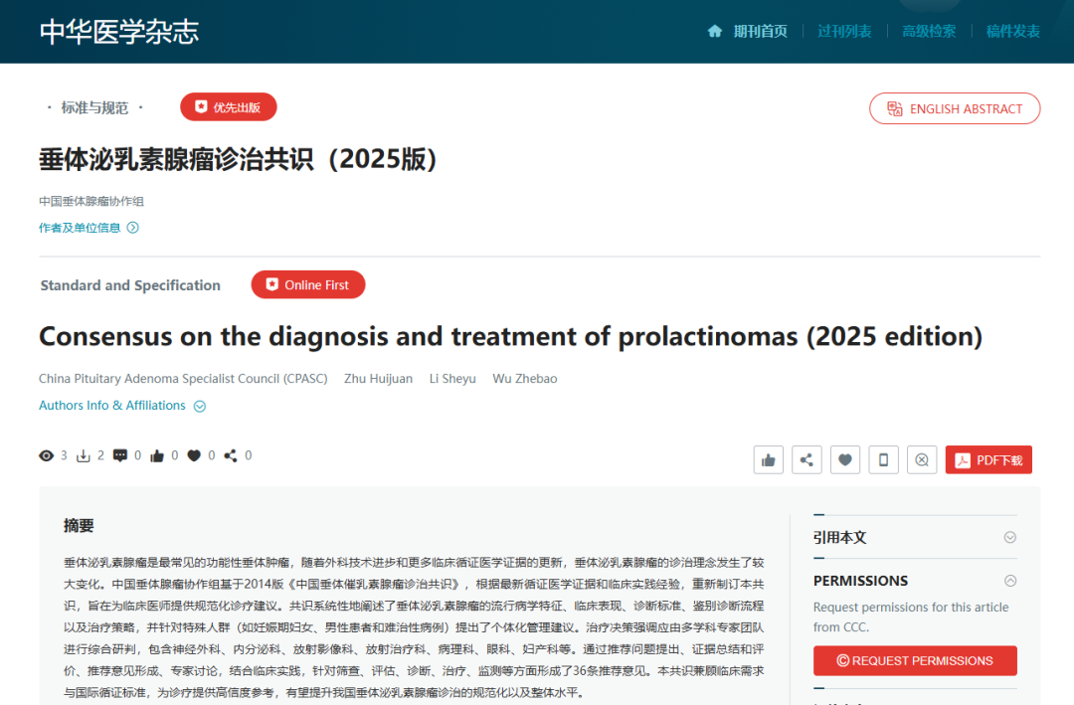Viewport: 1074px width, 705px height.
Task: Click the comment count icon
Action: coord(120,455)
